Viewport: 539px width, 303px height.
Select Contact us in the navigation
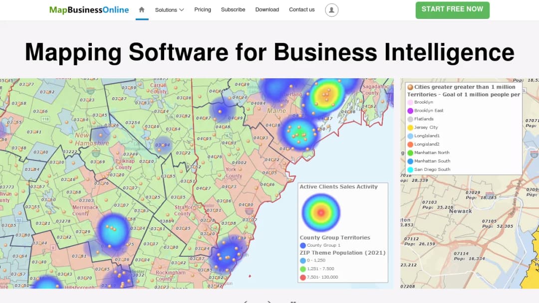point(302,9)
